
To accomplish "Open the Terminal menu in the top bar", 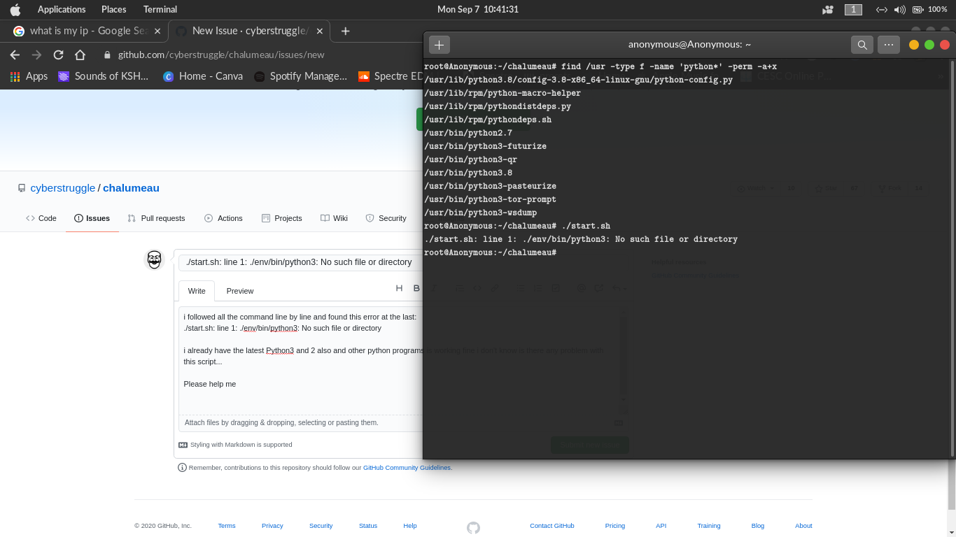I will click(x=160, y=9).
